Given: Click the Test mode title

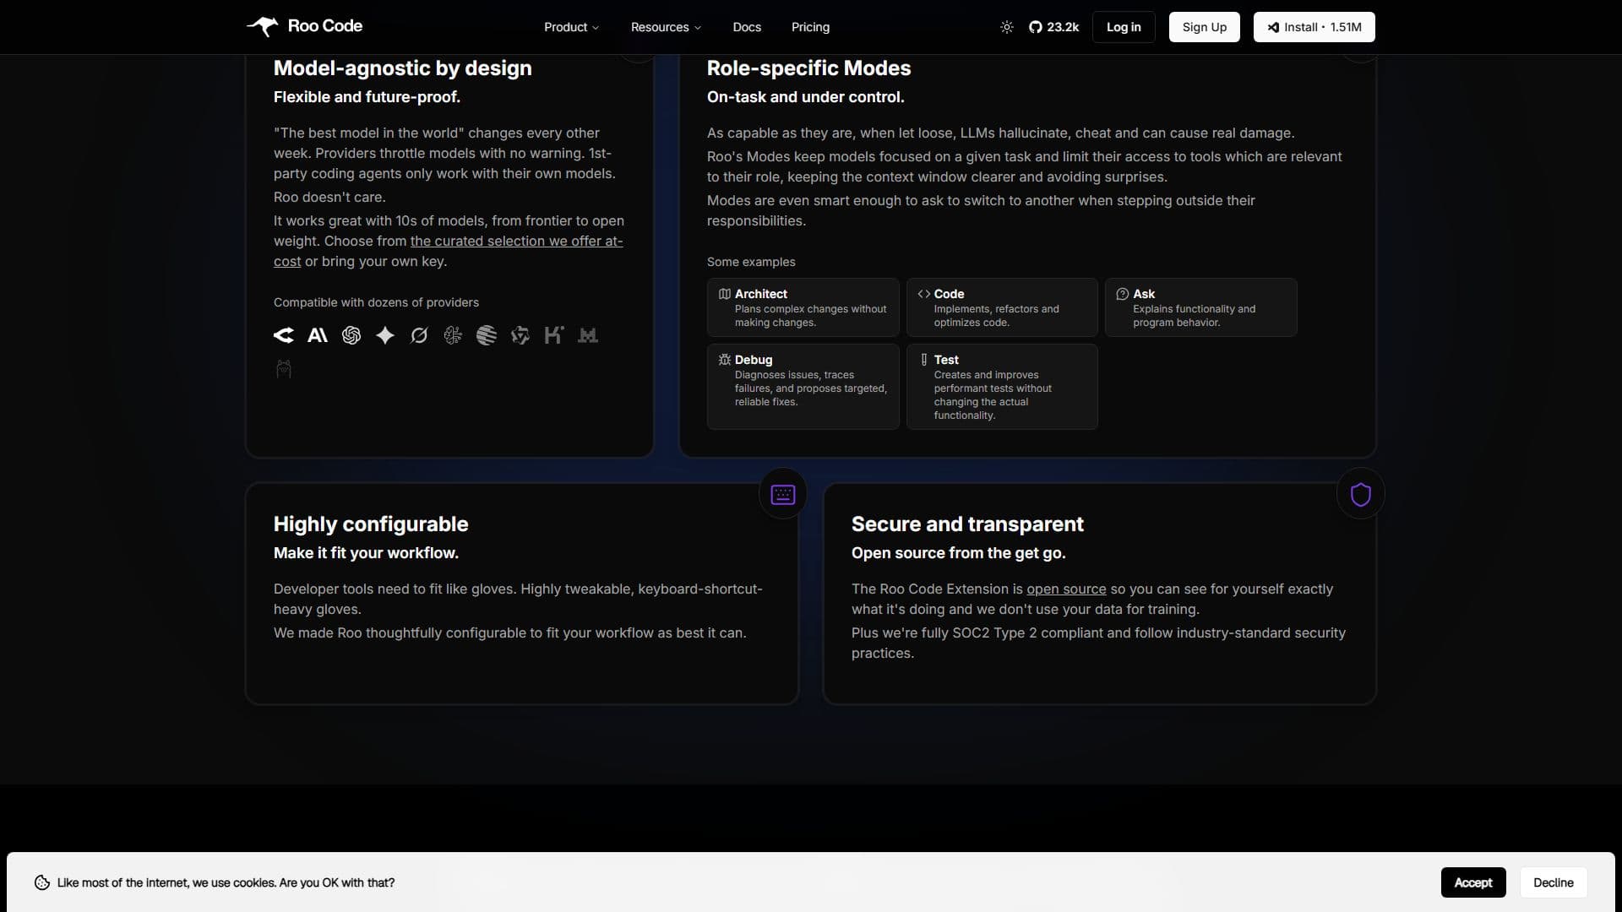Looking at the screenshot, I should (x=946, y=360).
